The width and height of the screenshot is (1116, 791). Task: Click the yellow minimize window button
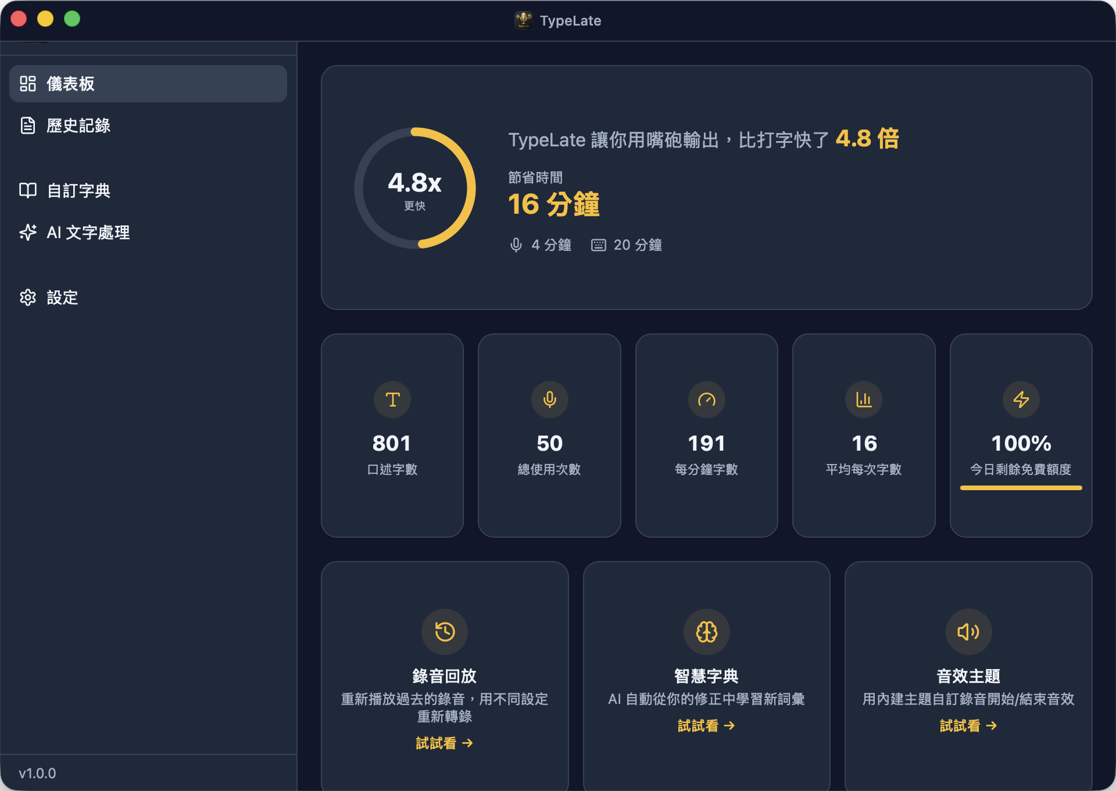click(45, 19)
